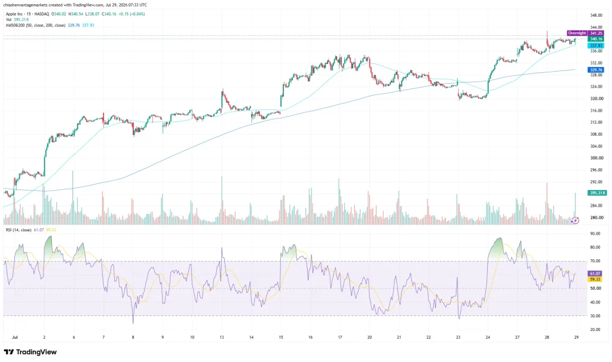Click the "RSI (14, close)" indicator label
Image resolution: width=612 pixels, height=362 pixels.
[x=19, y=230]
